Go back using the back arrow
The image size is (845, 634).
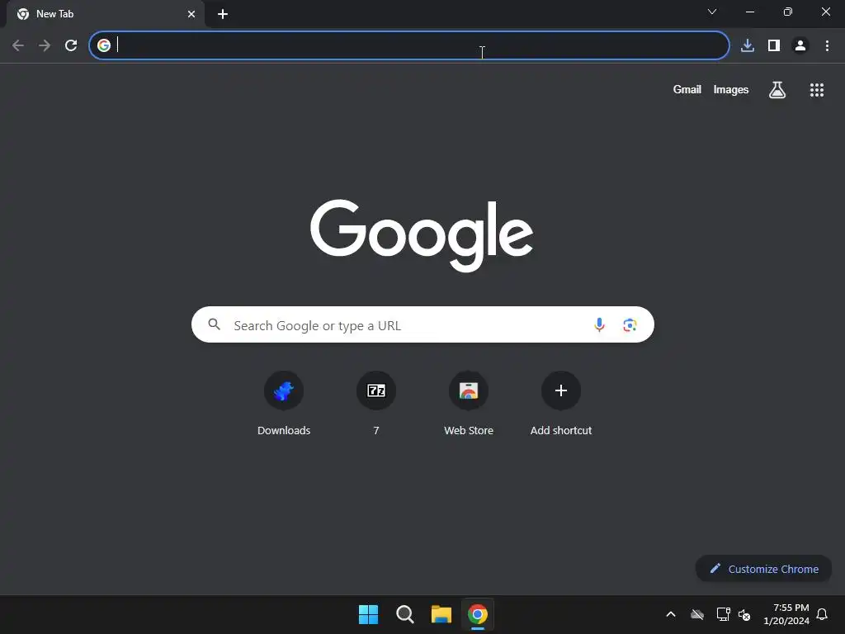pos(18,45)
